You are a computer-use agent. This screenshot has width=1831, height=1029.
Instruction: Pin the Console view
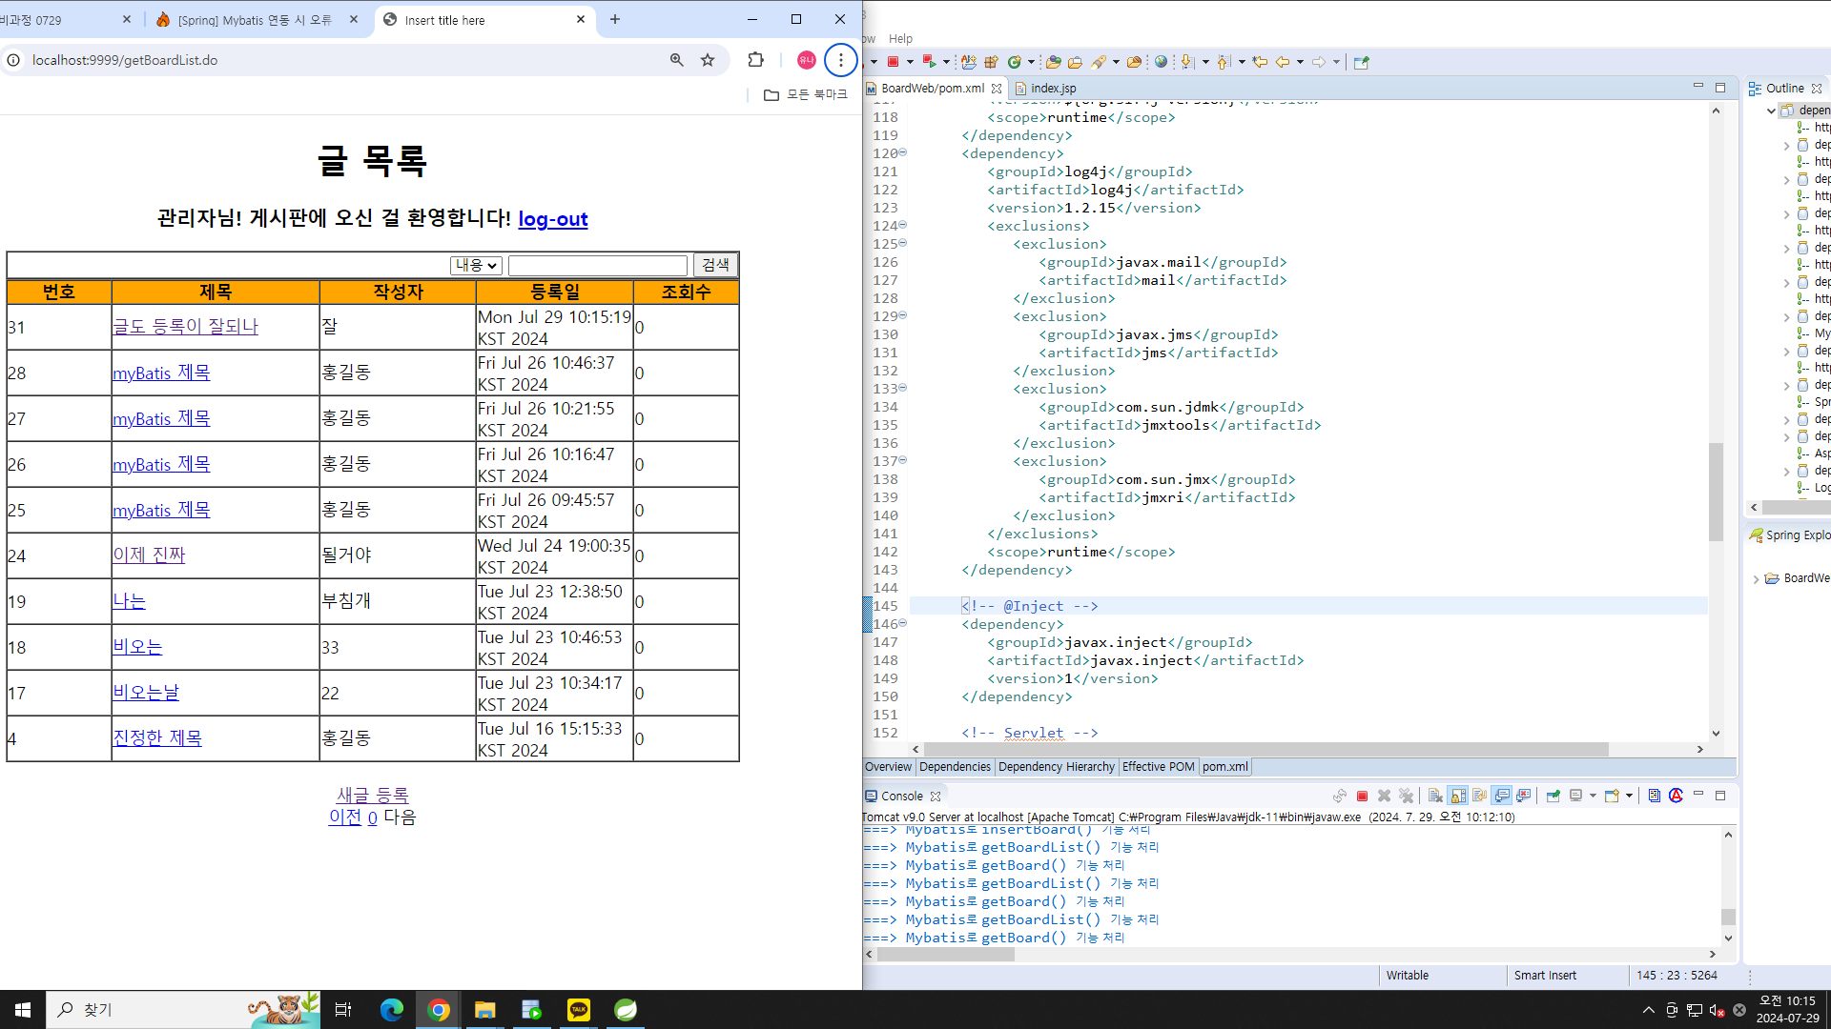pyautogui.click(x=1553, y=796)
